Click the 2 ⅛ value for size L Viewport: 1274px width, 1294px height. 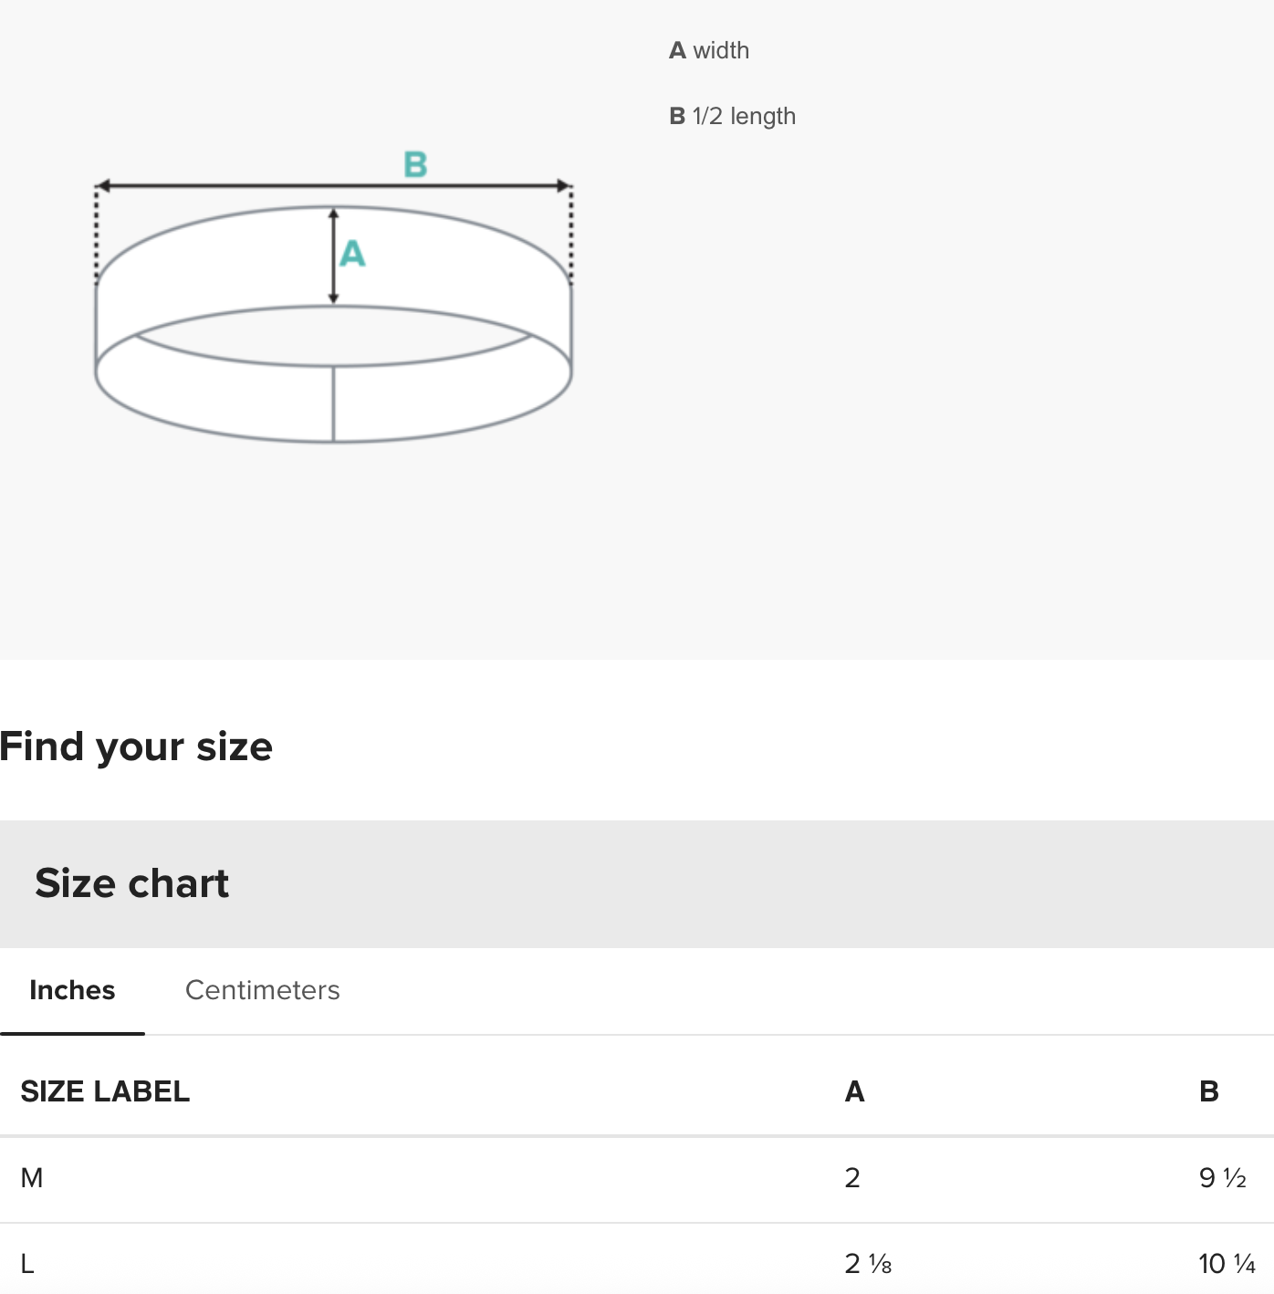pos(868,1264)
